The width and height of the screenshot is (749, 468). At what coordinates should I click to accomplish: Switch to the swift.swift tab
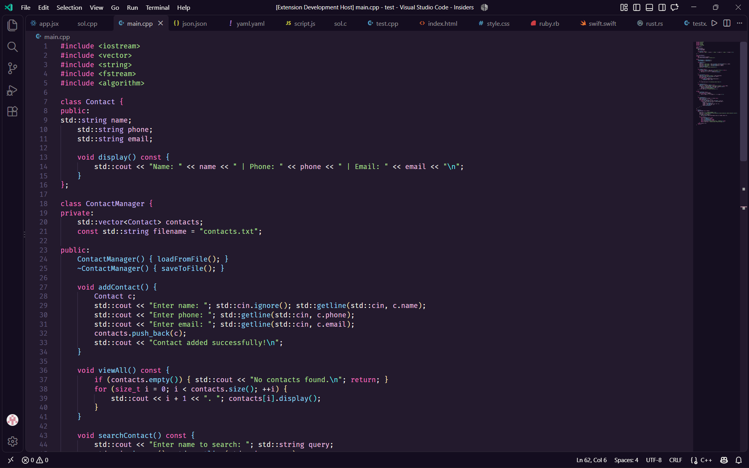click(598, 23)
